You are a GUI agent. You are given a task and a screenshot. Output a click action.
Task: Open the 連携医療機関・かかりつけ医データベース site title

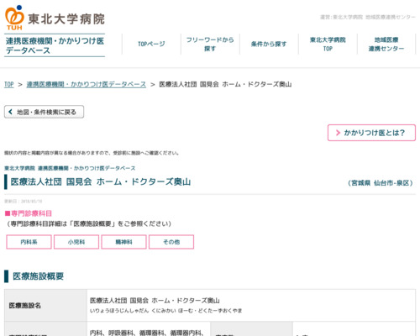coord(55,45)
